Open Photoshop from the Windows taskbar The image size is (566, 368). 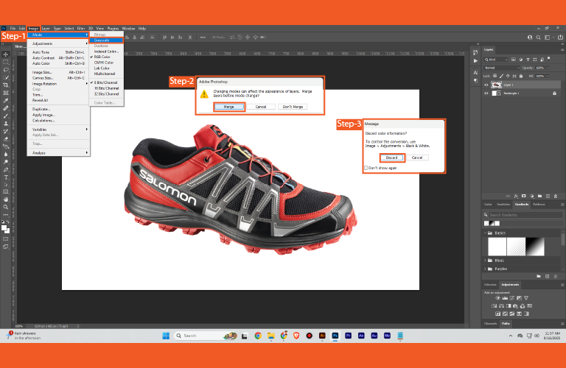point(335,336)
